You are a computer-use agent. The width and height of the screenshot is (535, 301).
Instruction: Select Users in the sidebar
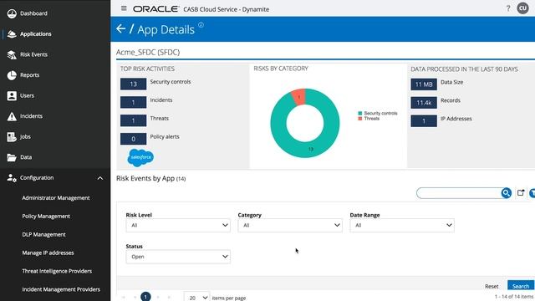[x=27, y=95]
